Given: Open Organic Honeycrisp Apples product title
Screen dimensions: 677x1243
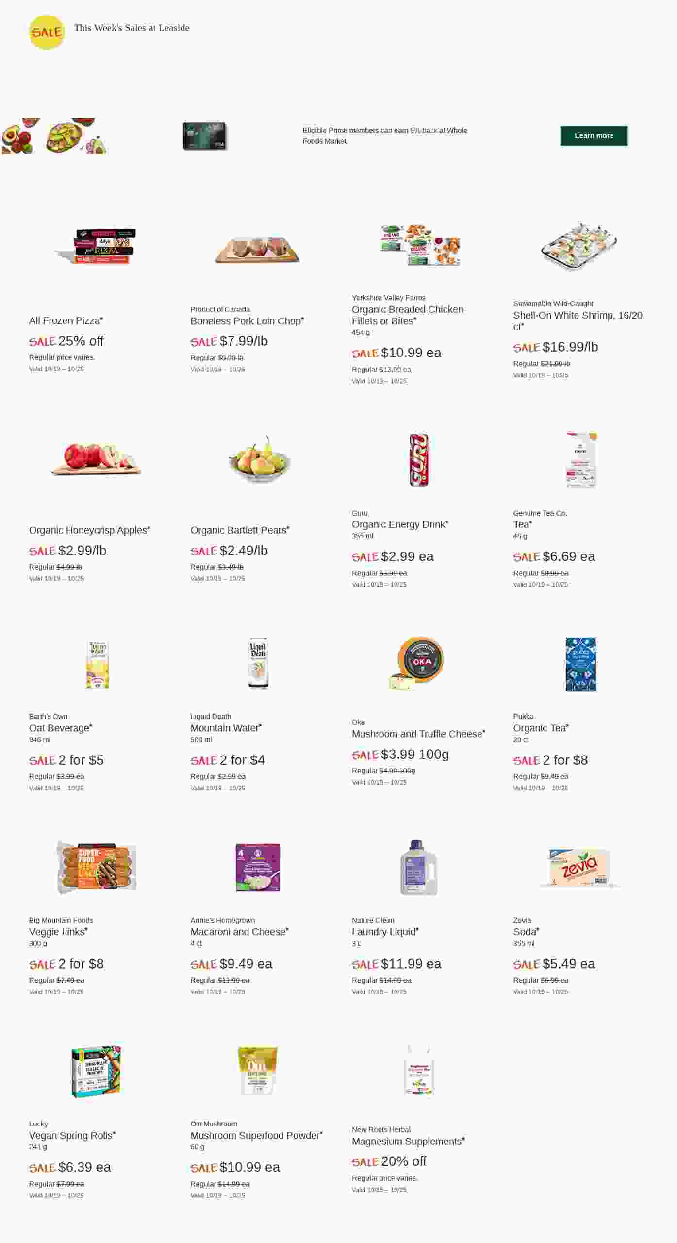Looking at the screenshot, I should point(89,530).
